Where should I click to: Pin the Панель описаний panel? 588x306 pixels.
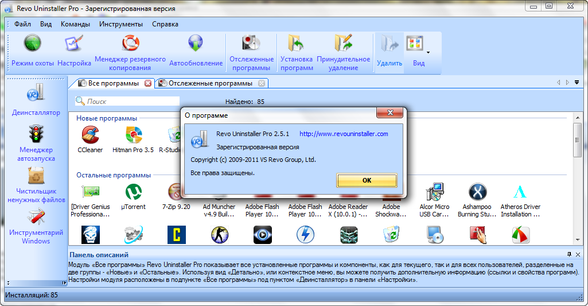569,254
